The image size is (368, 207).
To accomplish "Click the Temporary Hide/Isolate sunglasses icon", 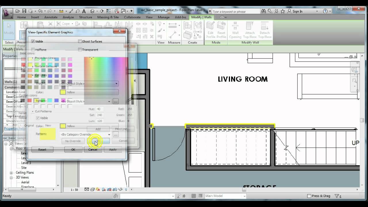I will tap(121, 189).
